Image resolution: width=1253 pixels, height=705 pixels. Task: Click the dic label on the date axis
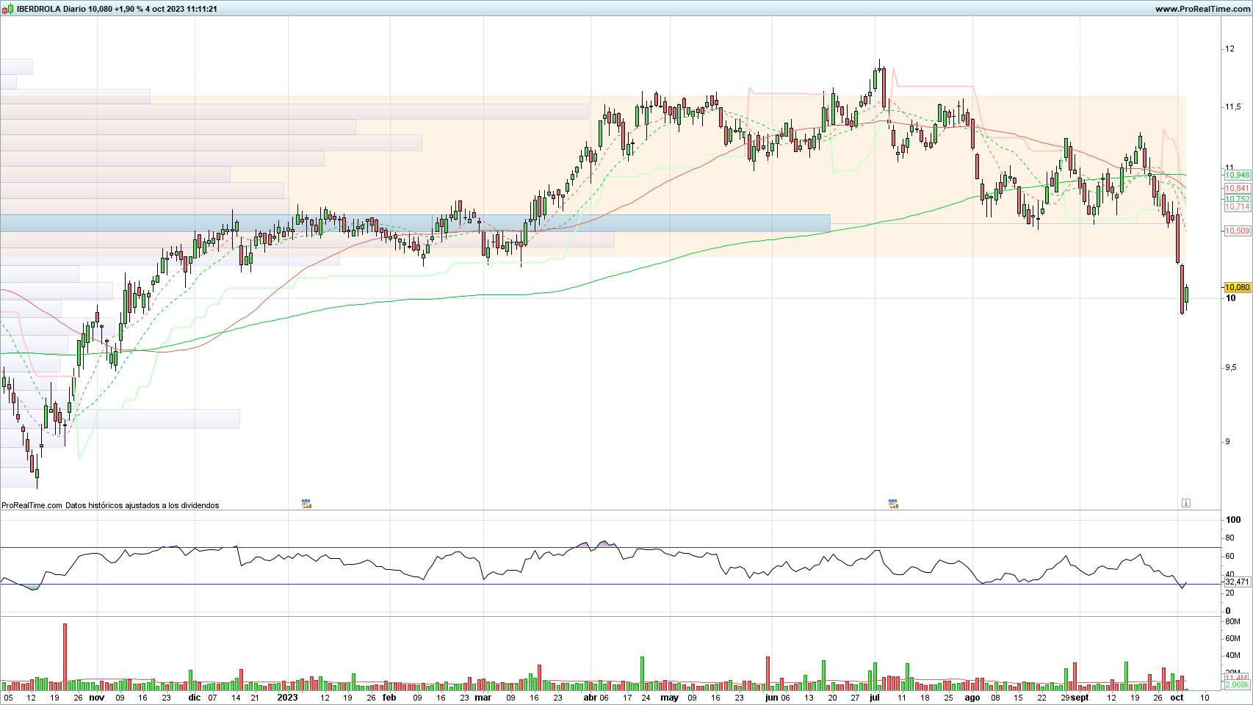click(x=194, y=698)
